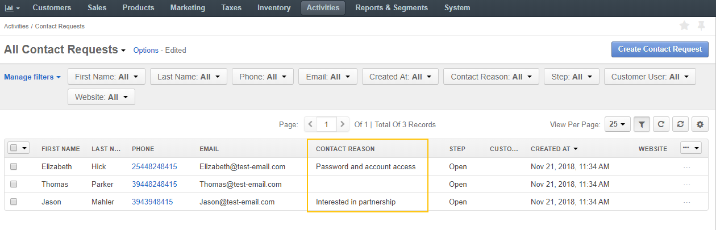Open the Marketing menu
The height and width of the screenshot is (230, 716).
tap(189, 8)
